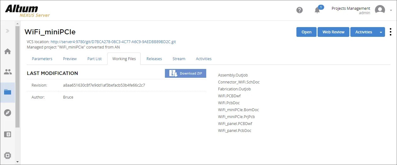Click the Activities button
The height and width of the screenshot is (165, 397).
tap(364, 32)
